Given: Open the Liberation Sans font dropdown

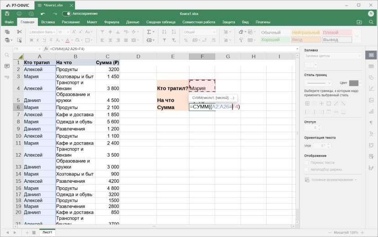Looking at the screenshot, I should (42, 32).
